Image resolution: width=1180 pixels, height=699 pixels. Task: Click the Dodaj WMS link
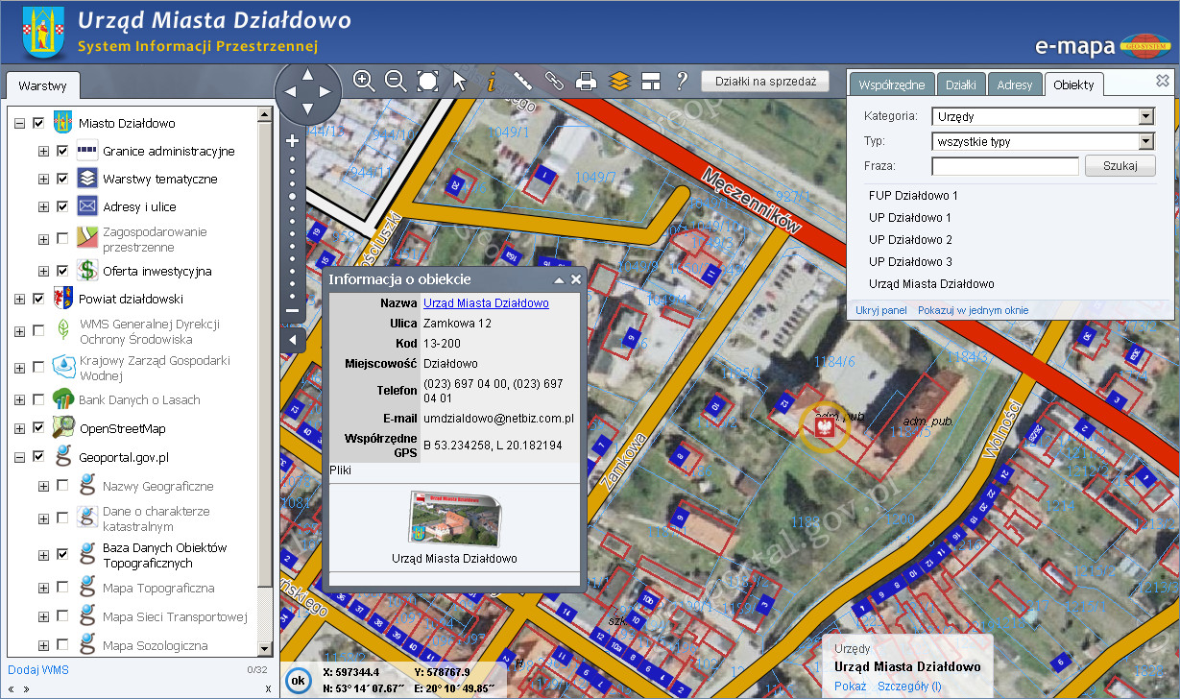(x=38, y=669)
